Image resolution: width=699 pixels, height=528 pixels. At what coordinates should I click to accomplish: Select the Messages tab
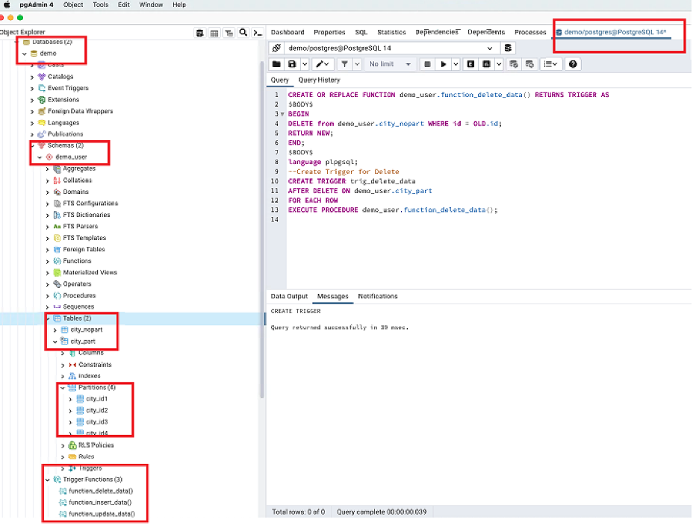332,297
